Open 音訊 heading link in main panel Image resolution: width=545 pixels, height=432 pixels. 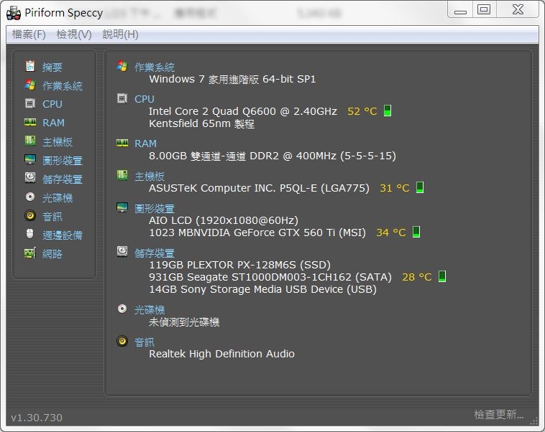click(x=145, y=342)
